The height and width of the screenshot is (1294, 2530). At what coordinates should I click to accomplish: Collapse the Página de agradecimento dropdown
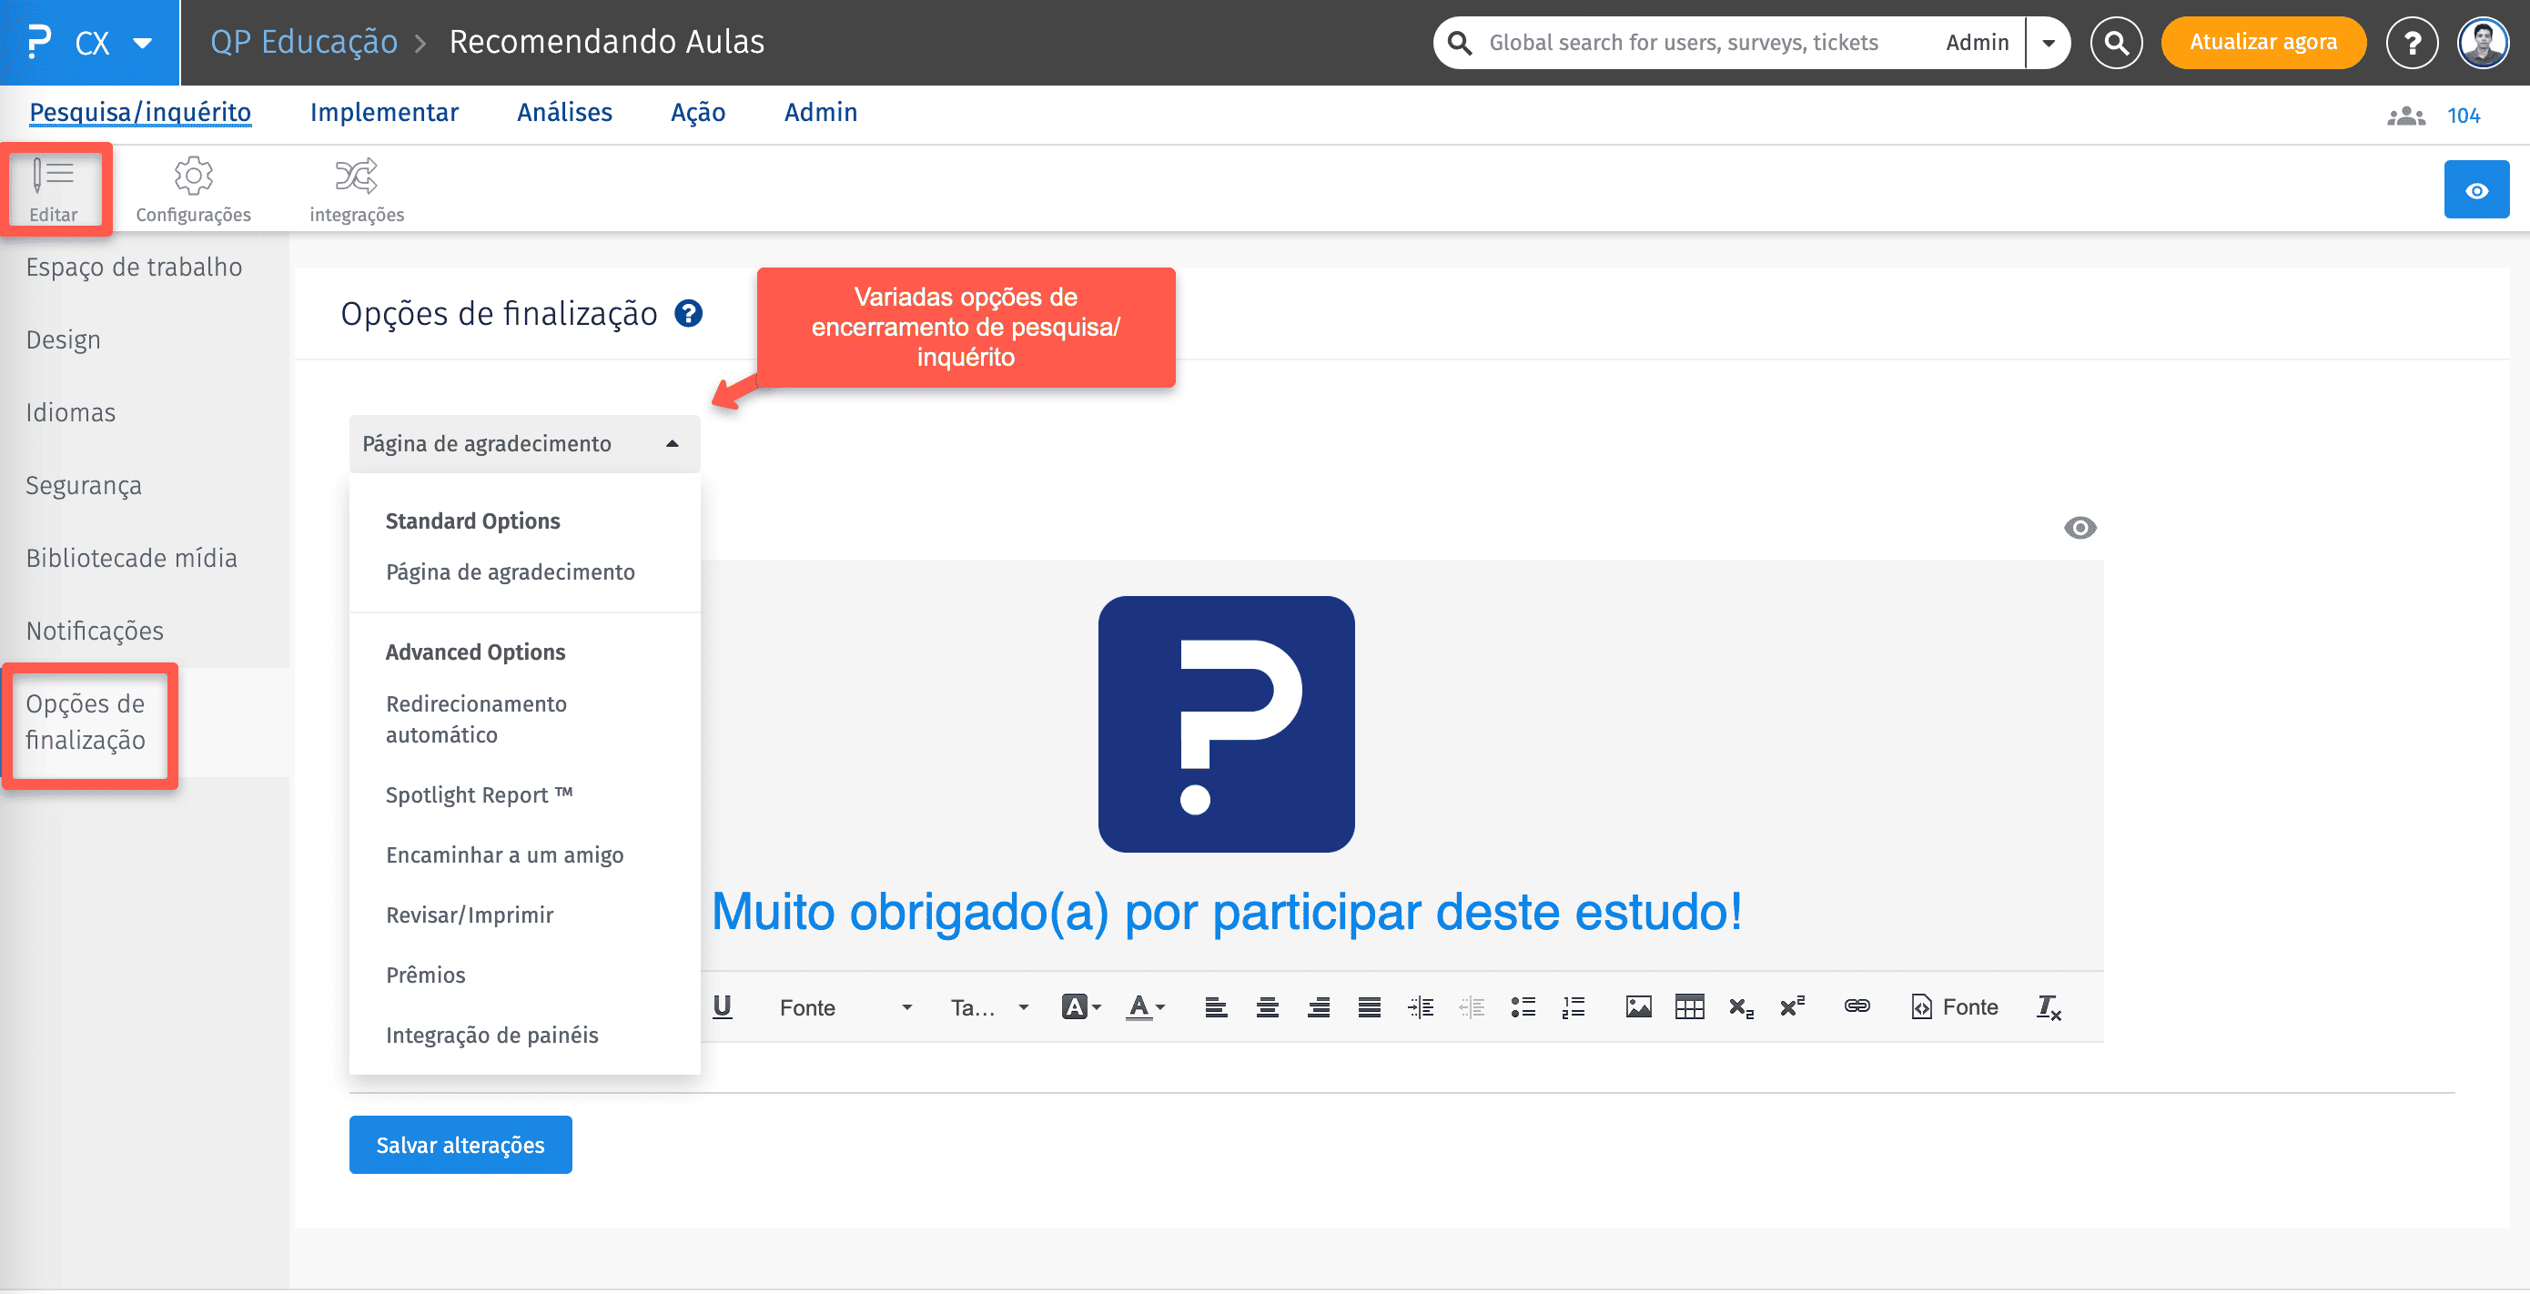pyautogui.click(x=524, y=444)
